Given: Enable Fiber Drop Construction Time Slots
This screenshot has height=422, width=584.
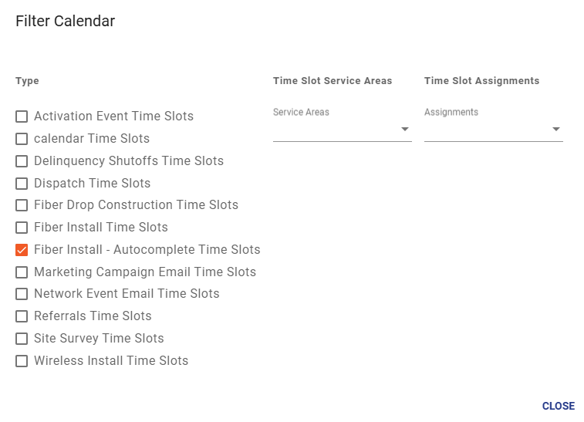Looking at the screenshot, I should pyautogui.click(x=22, y=205).
